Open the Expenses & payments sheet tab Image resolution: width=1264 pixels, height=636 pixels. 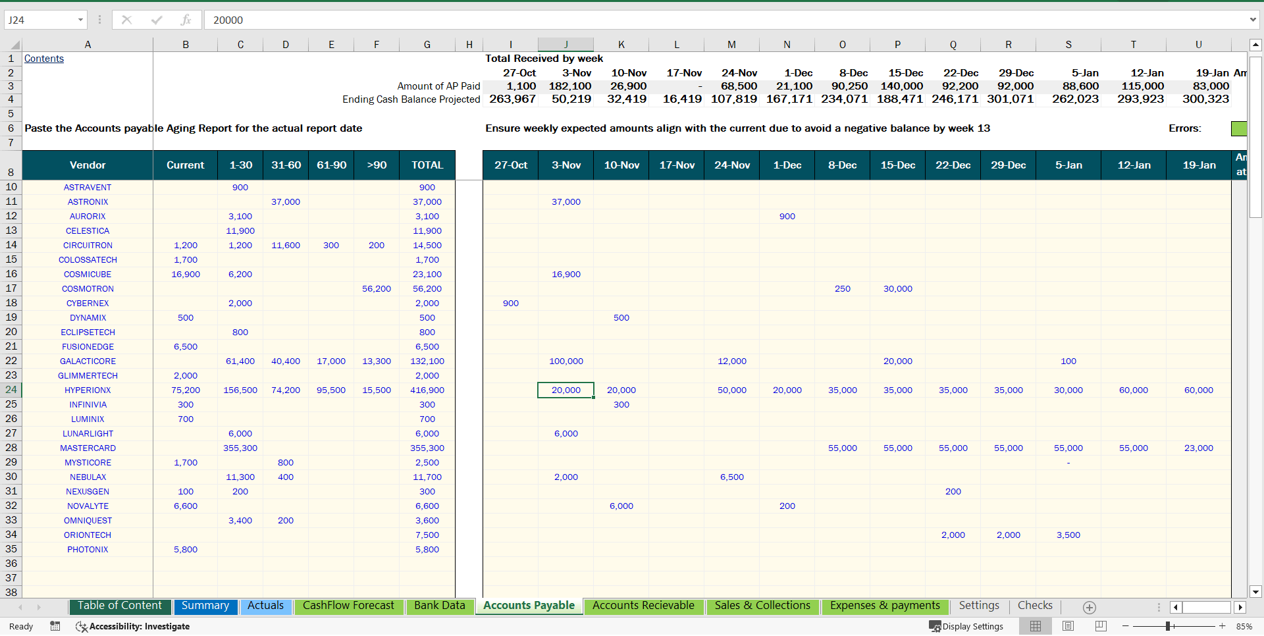click(x=885, y=606)
